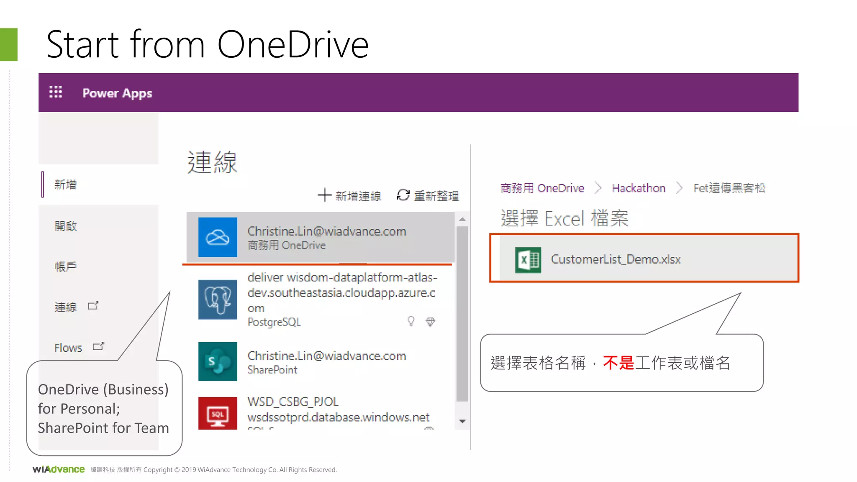Click the connections list scroll up arrow
857x482 pixels.
point(462,219)
